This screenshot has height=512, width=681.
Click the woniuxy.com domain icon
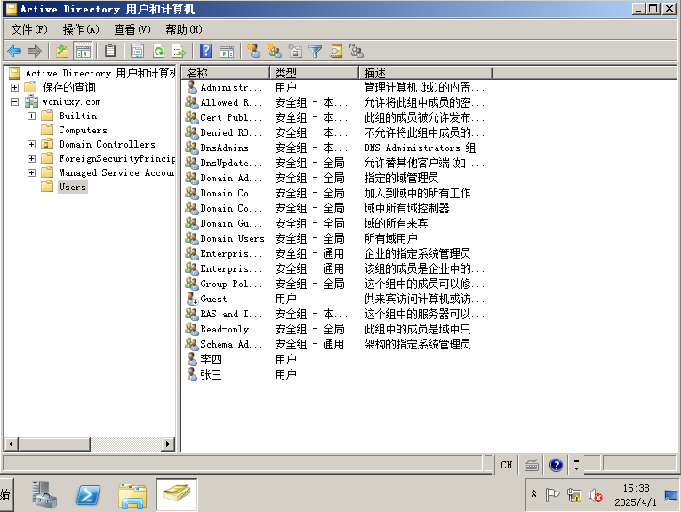coord(31,101)
